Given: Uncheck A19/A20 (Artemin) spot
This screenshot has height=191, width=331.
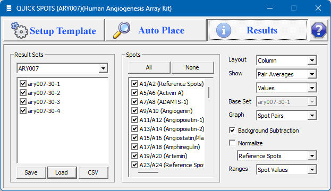Looking at the screenshot, I should point(134,156).
